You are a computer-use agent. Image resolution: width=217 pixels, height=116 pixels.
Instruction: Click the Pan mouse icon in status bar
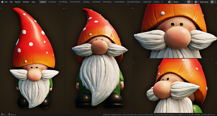click(2, 115)
